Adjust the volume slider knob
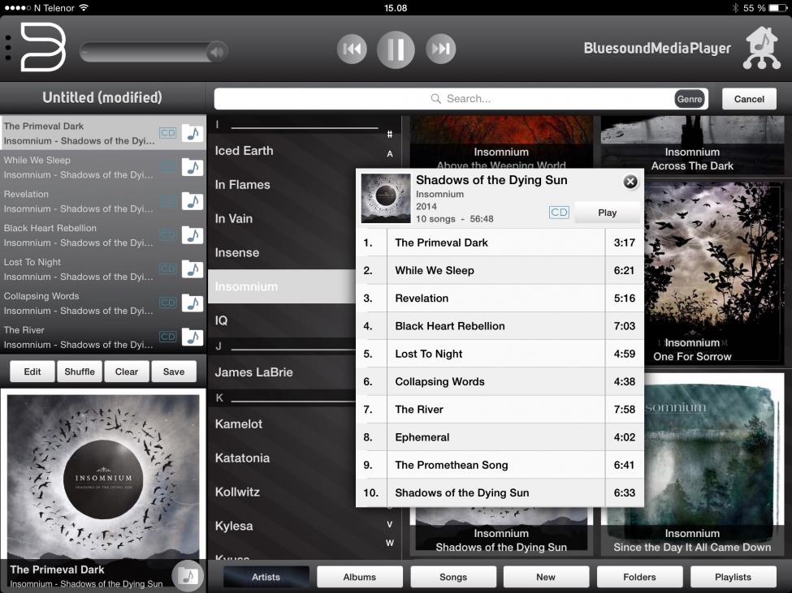 pyautogui.click(x=217, y=51)
